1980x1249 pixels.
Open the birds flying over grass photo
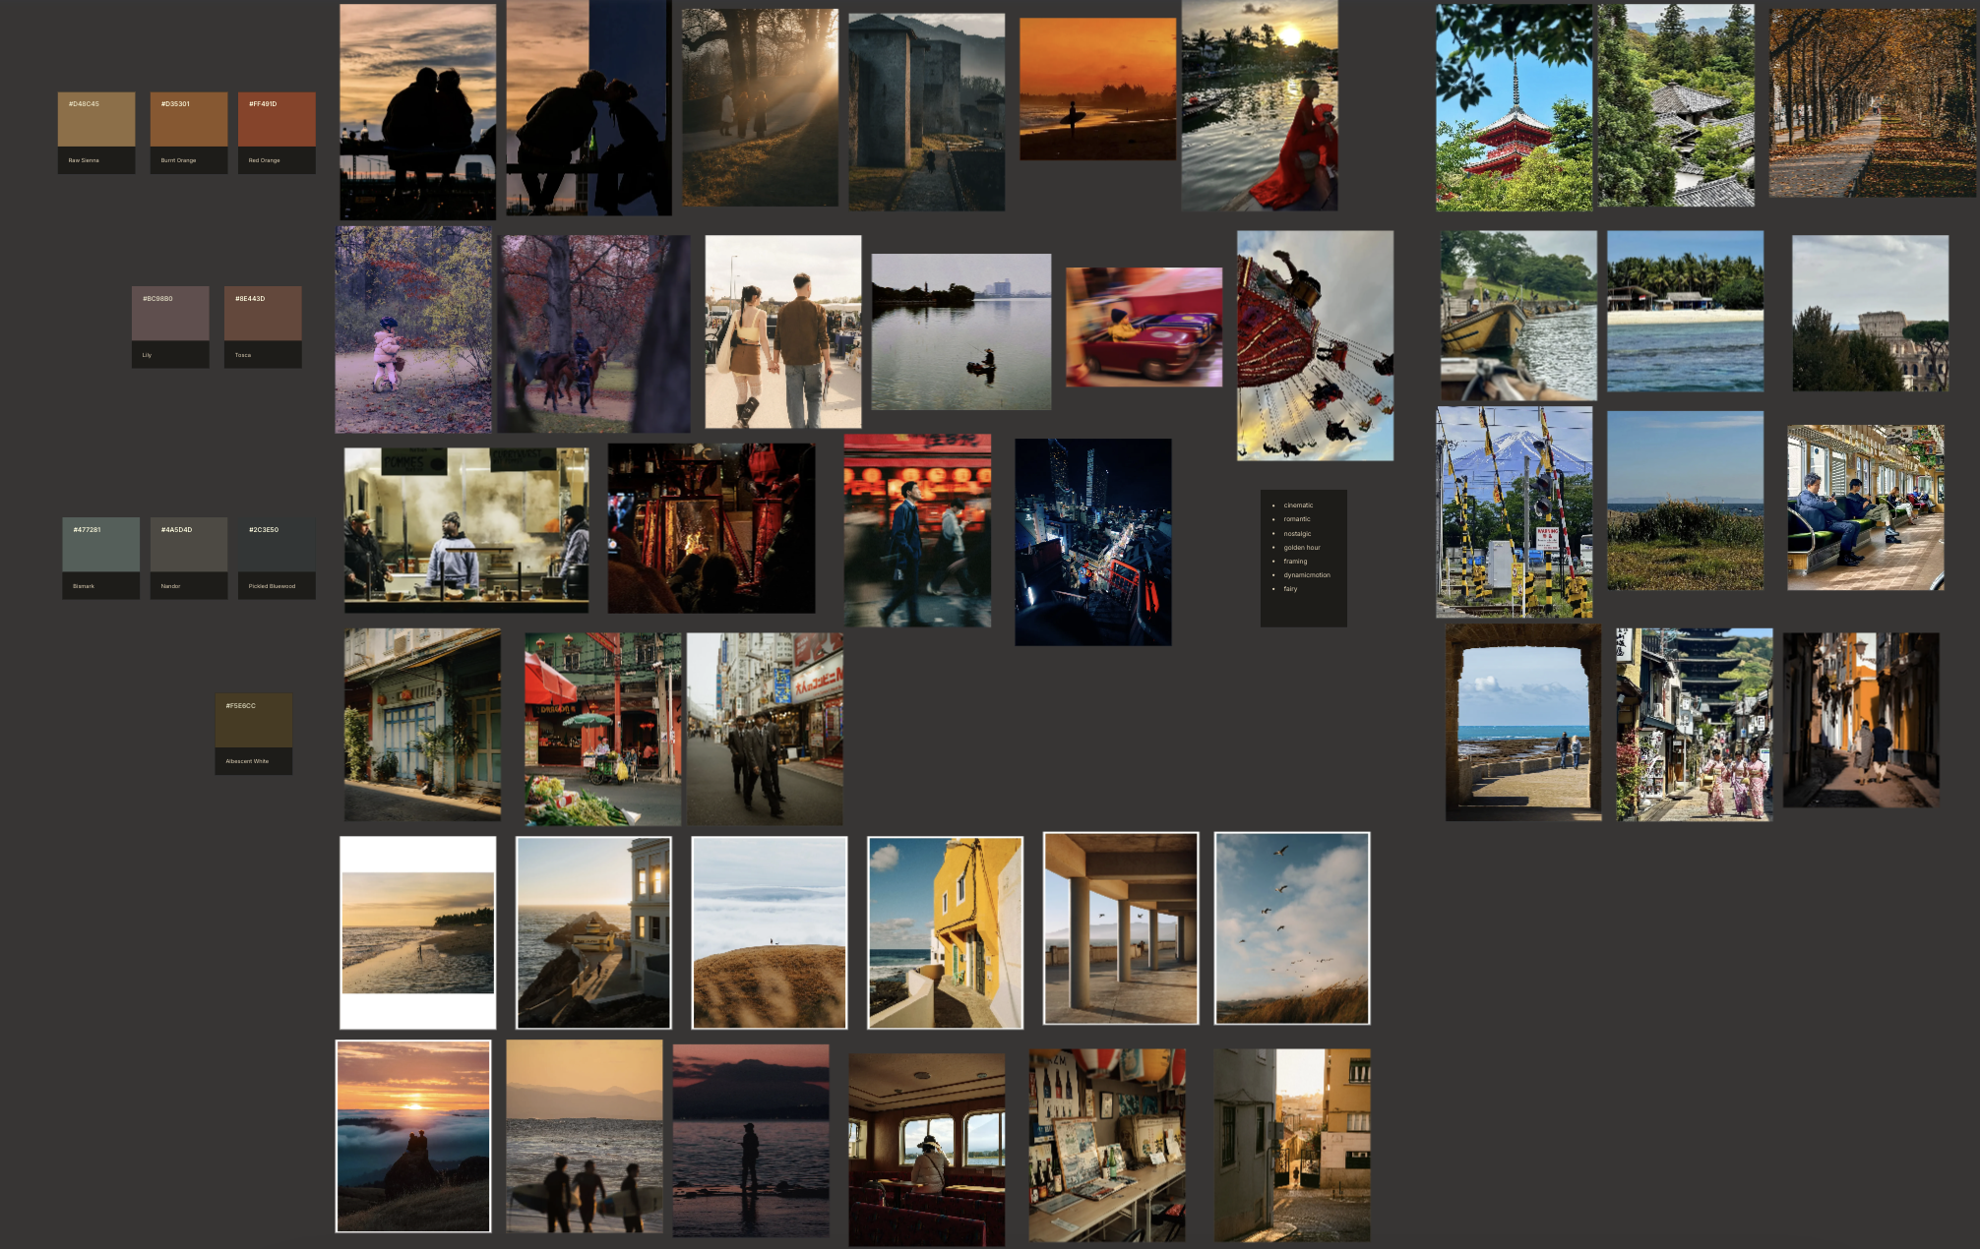pyautogui.click(x=1292, y=928)
